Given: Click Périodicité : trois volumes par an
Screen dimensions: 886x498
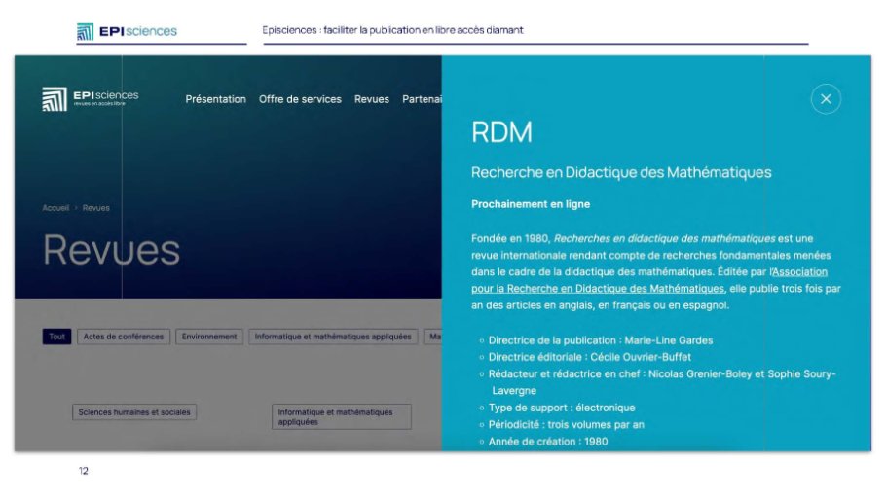Looking at the screenshot, I should [x=567, y=425].
